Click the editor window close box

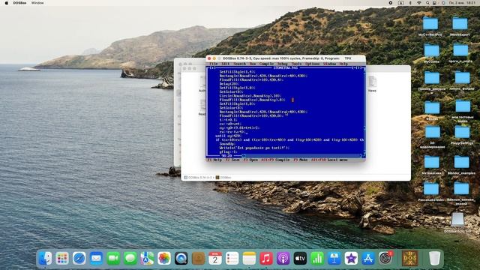pos(213,68)
